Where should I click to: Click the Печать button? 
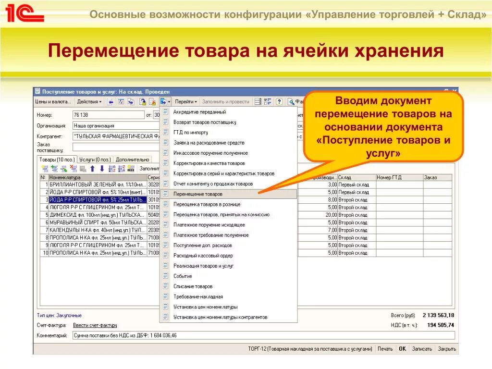pyautogui.click(x=385, y=349)
